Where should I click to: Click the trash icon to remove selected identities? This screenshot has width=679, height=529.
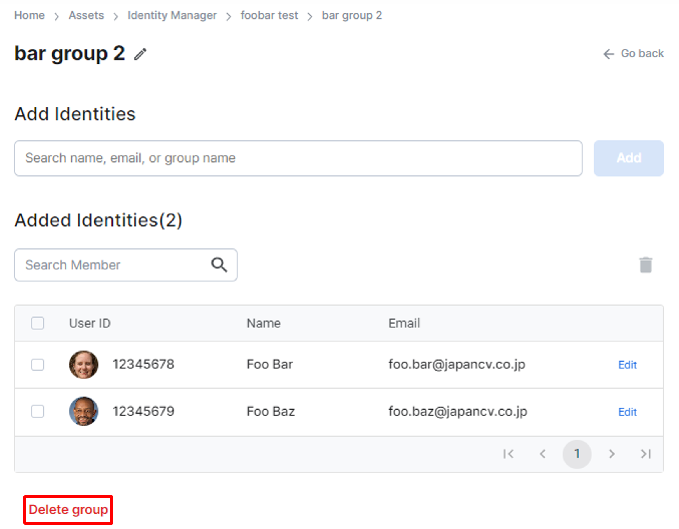pyautogui.click(x=646, y=265)
